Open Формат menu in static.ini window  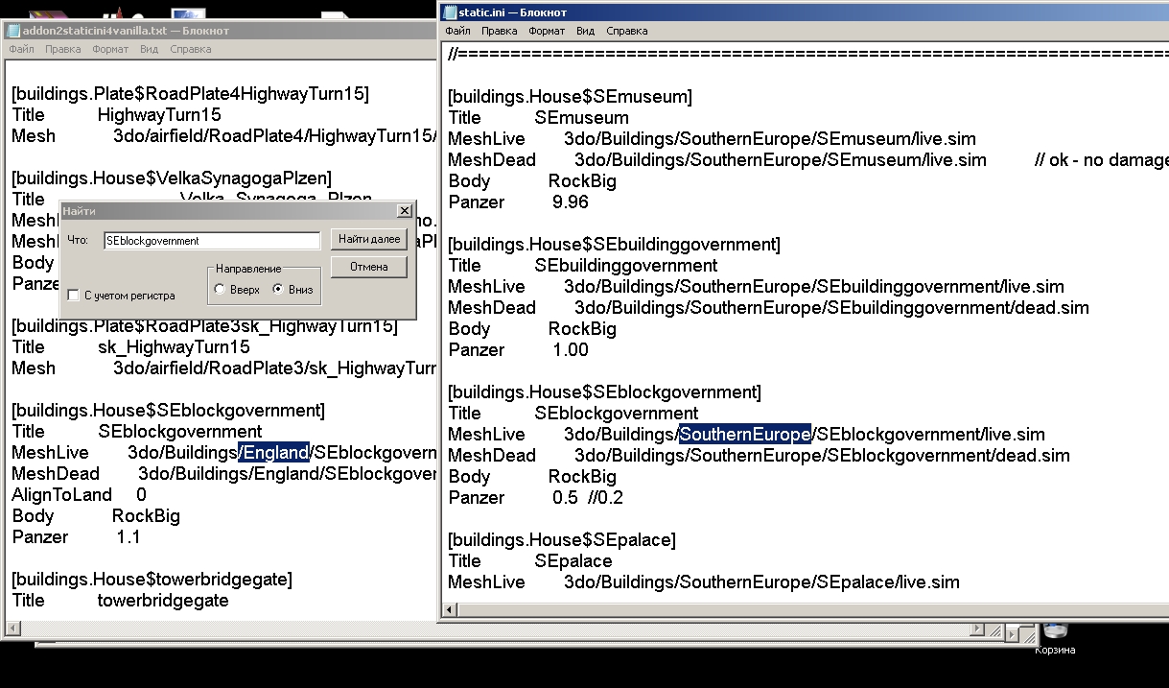pos(547,31)
